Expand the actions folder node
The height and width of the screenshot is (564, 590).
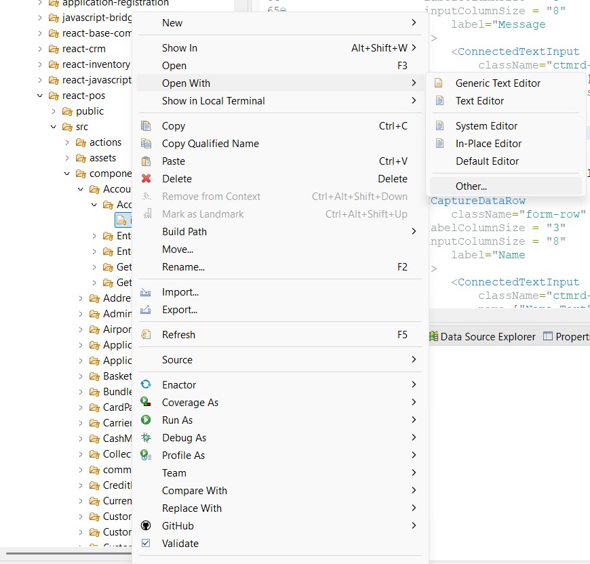tap(67, 142)
